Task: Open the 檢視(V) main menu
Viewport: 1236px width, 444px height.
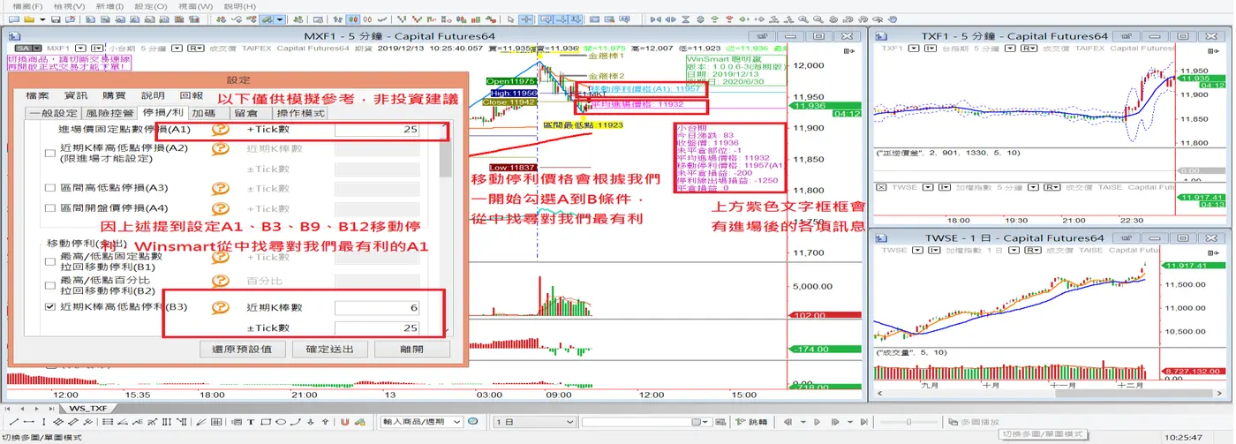Action: tap(70, 6)
